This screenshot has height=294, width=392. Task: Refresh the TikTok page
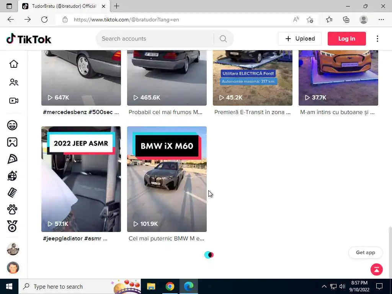44,20
